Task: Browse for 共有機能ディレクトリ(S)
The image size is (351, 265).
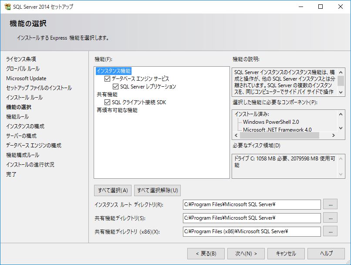Action: pos(331,218)
